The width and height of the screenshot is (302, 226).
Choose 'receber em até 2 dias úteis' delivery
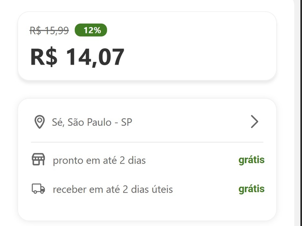(x=113, y=189)
